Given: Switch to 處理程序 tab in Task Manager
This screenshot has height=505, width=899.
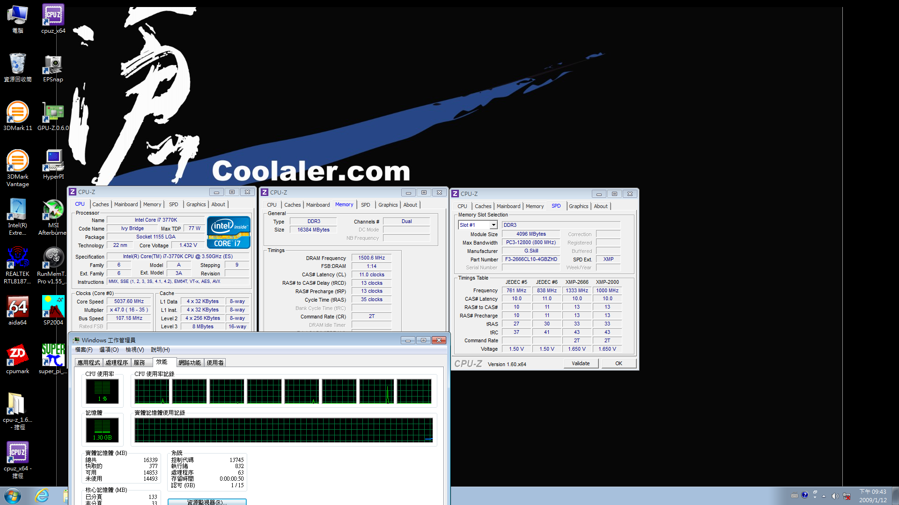Looking at the screenshot, I should click(117, 362).
